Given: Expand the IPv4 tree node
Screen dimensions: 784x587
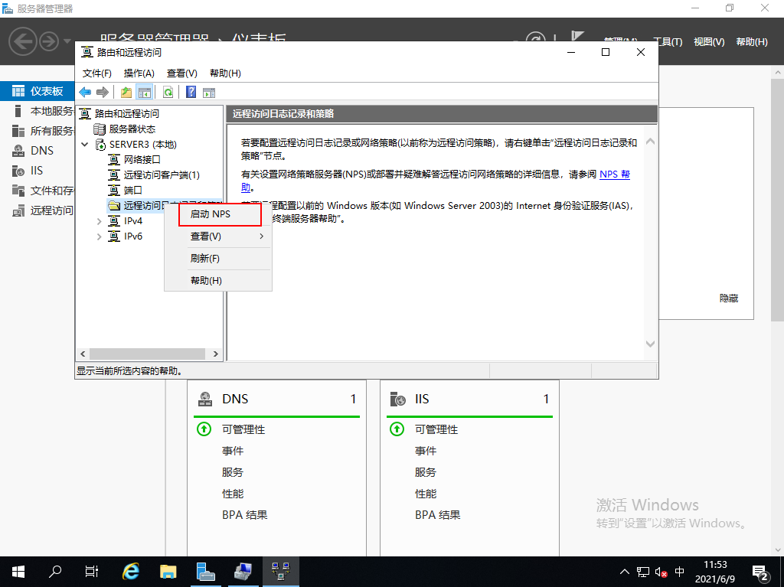Looking at the screenshot, I should pos(97,220).
